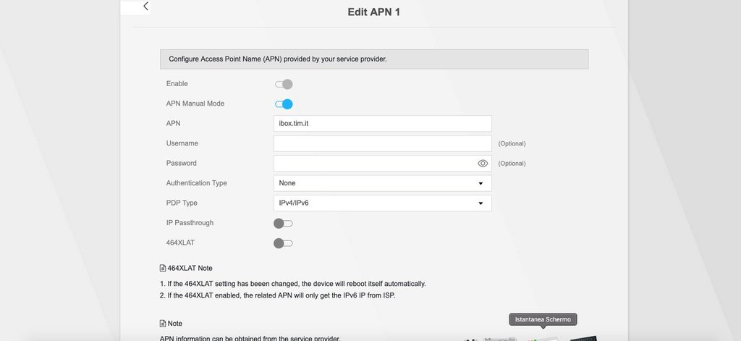Click the PDP Type label
The height and width of the screenshot is (341, 741).
(x=182, y=203)
